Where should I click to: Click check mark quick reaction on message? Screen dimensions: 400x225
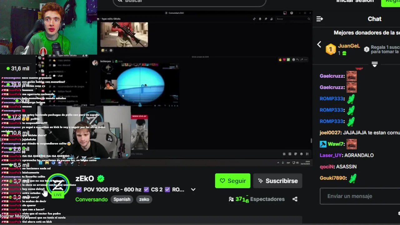coord(288,59)
